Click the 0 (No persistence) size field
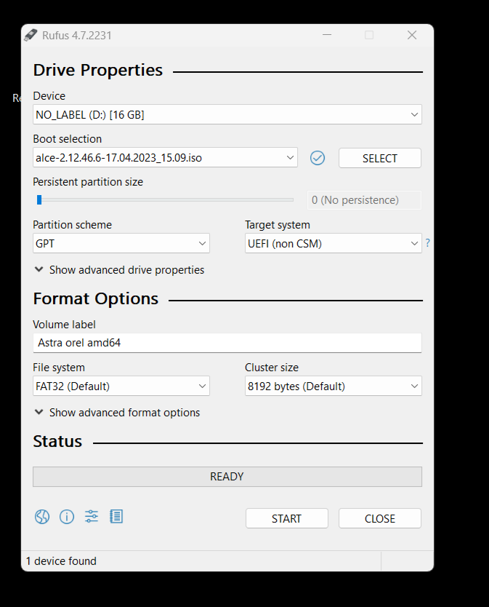The width and height of the screenshot is (489, 607). pos(364,200)
